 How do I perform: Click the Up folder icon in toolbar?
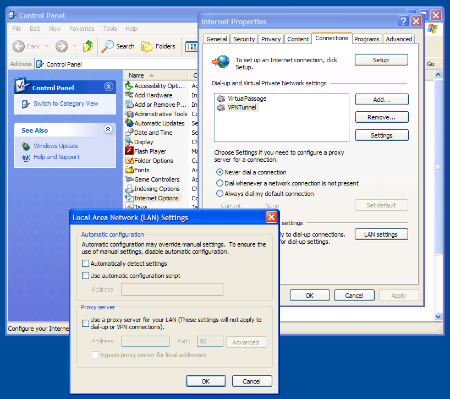tap(88, 46)
